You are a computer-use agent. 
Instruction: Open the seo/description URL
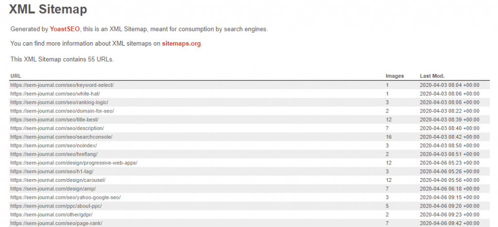coord(57,128)
